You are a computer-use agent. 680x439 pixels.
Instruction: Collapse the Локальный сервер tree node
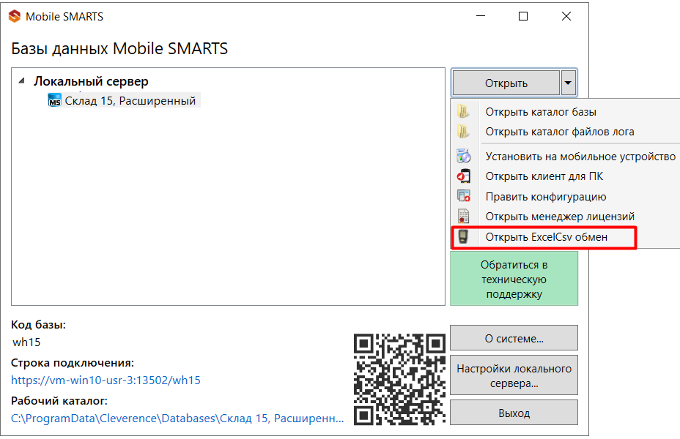click(22, 81)
